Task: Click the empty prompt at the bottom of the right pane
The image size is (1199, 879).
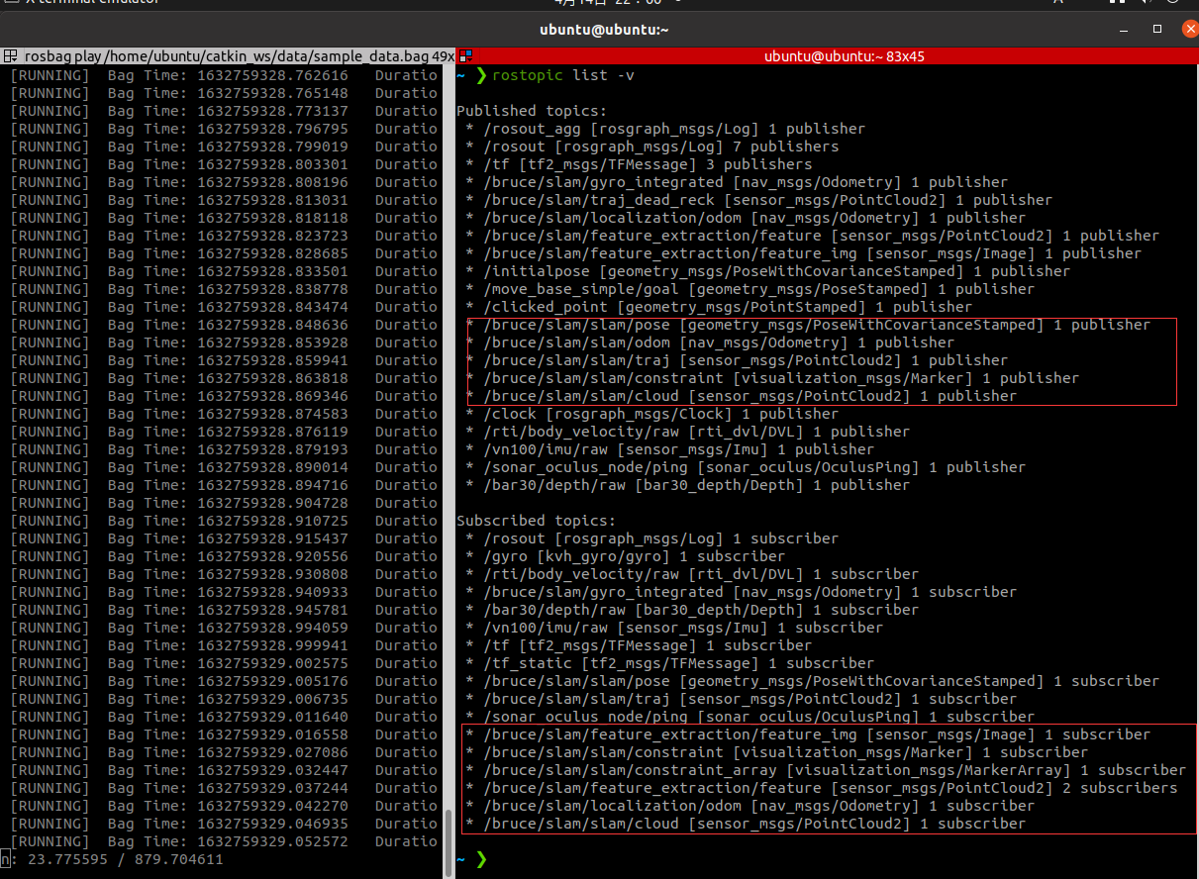Action: click(x=472, y=859)
